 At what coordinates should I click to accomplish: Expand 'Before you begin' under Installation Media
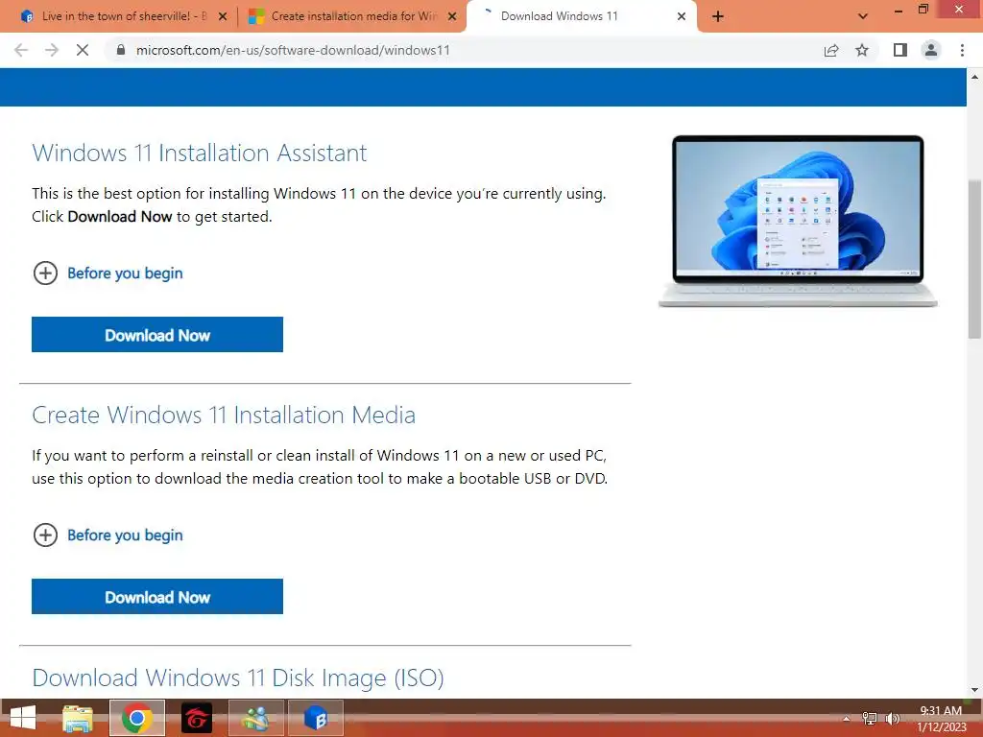pos(108,535)
